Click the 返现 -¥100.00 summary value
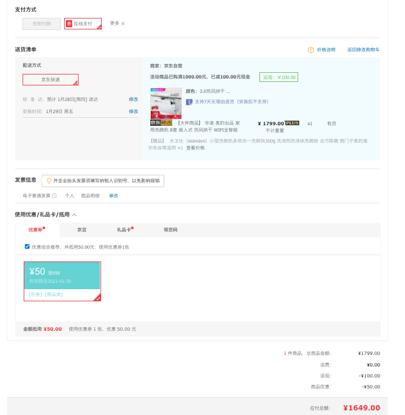The image size is (405, 415). tap(370, 376)
